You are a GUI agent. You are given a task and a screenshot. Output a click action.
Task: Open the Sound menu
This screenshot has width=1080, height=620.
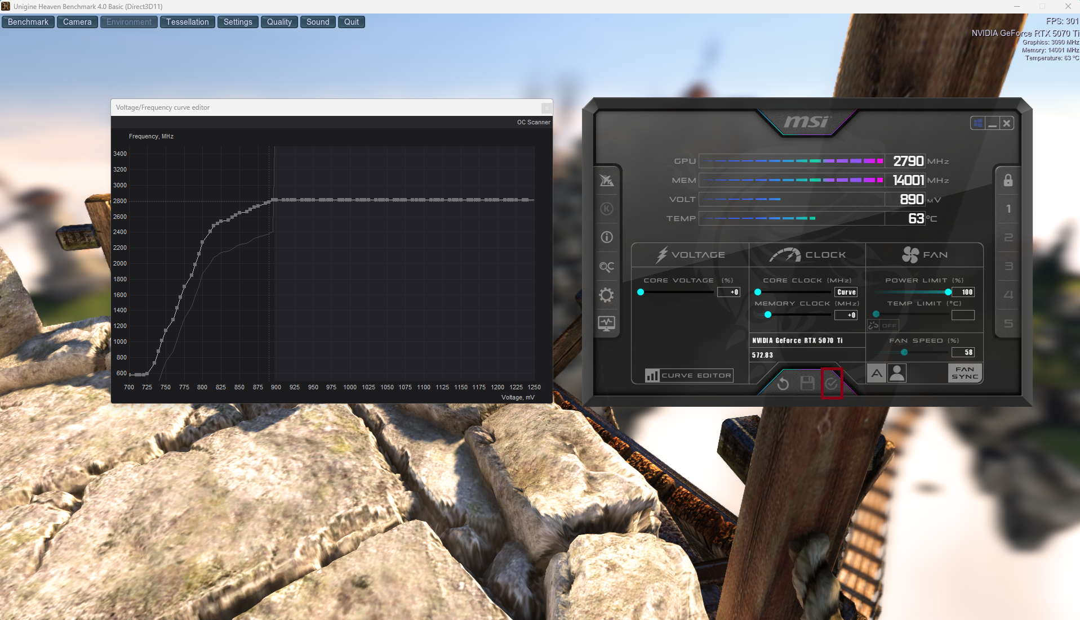(318, 22)
